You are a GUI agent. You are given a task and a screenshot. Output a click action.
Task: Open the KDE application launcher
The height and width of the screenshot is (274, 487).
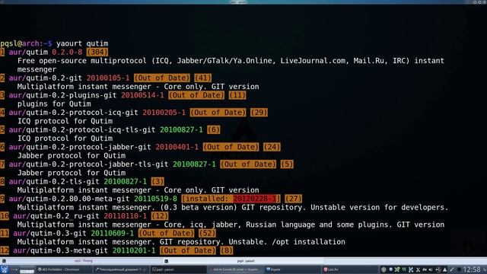tap(5, 269)
